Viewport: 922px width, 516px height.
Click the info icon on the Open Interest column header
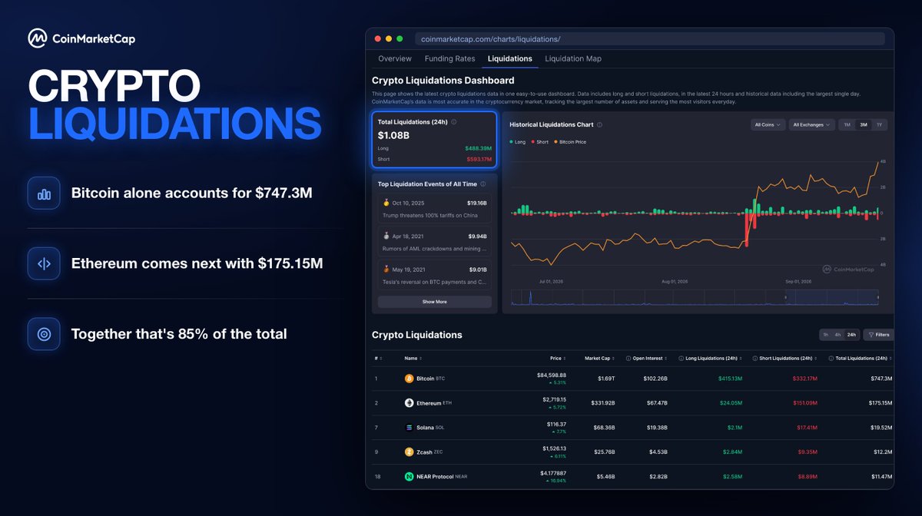tap(628, 359)
